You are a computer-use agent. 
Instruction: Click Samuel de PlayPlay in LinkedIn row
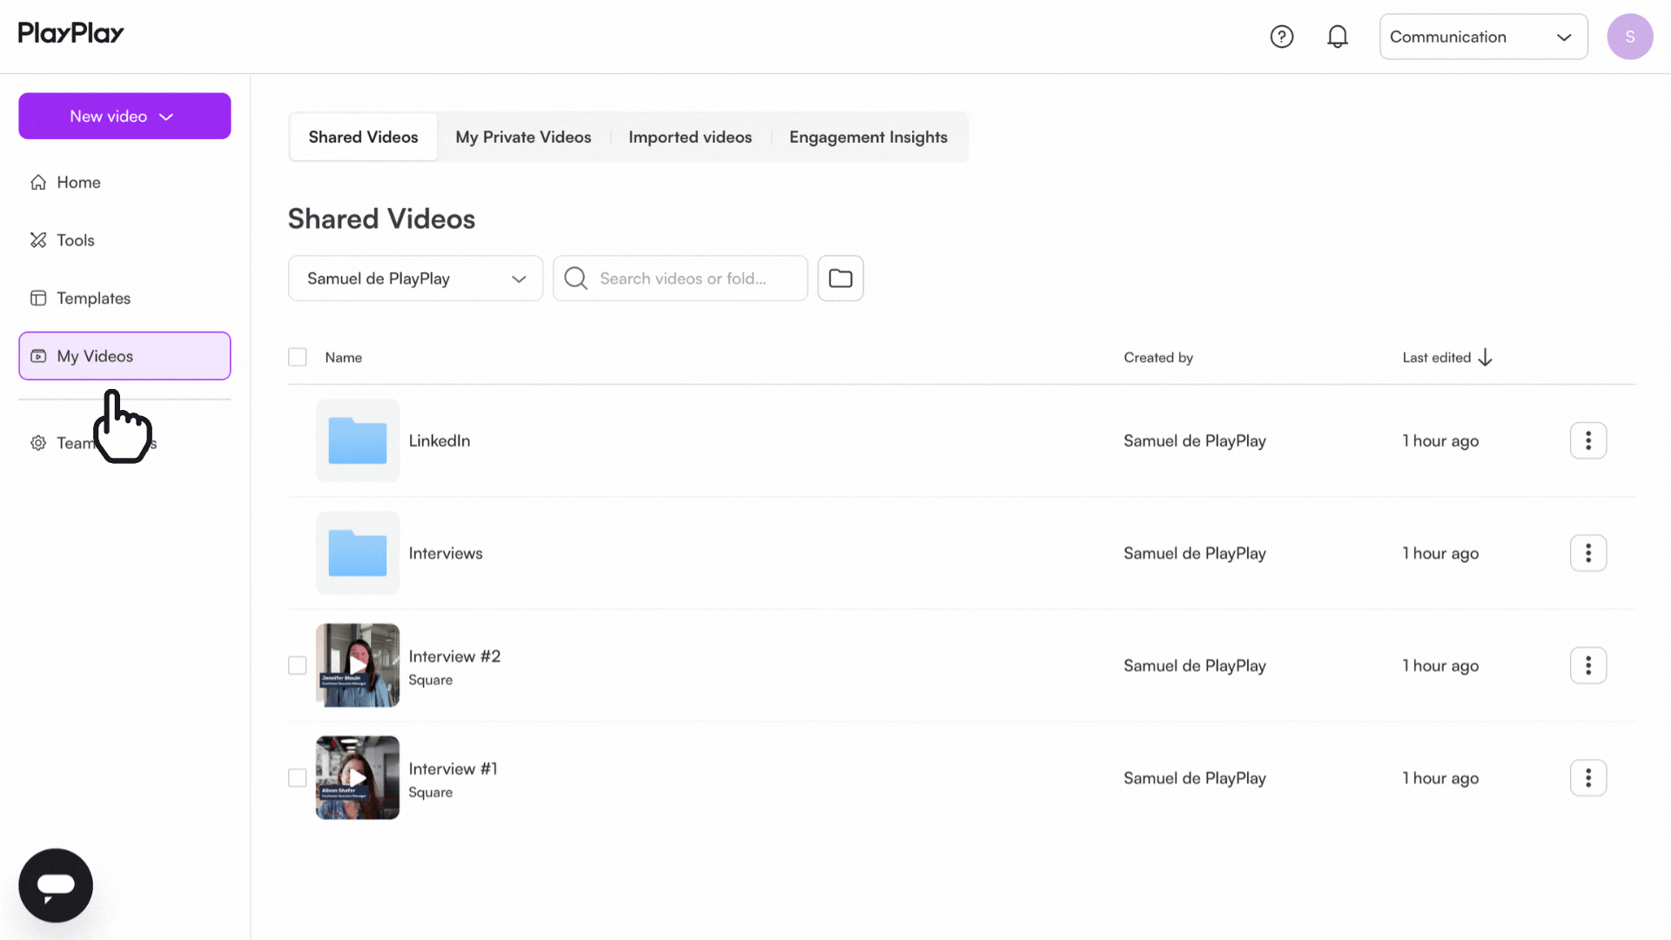point(1195,441)
